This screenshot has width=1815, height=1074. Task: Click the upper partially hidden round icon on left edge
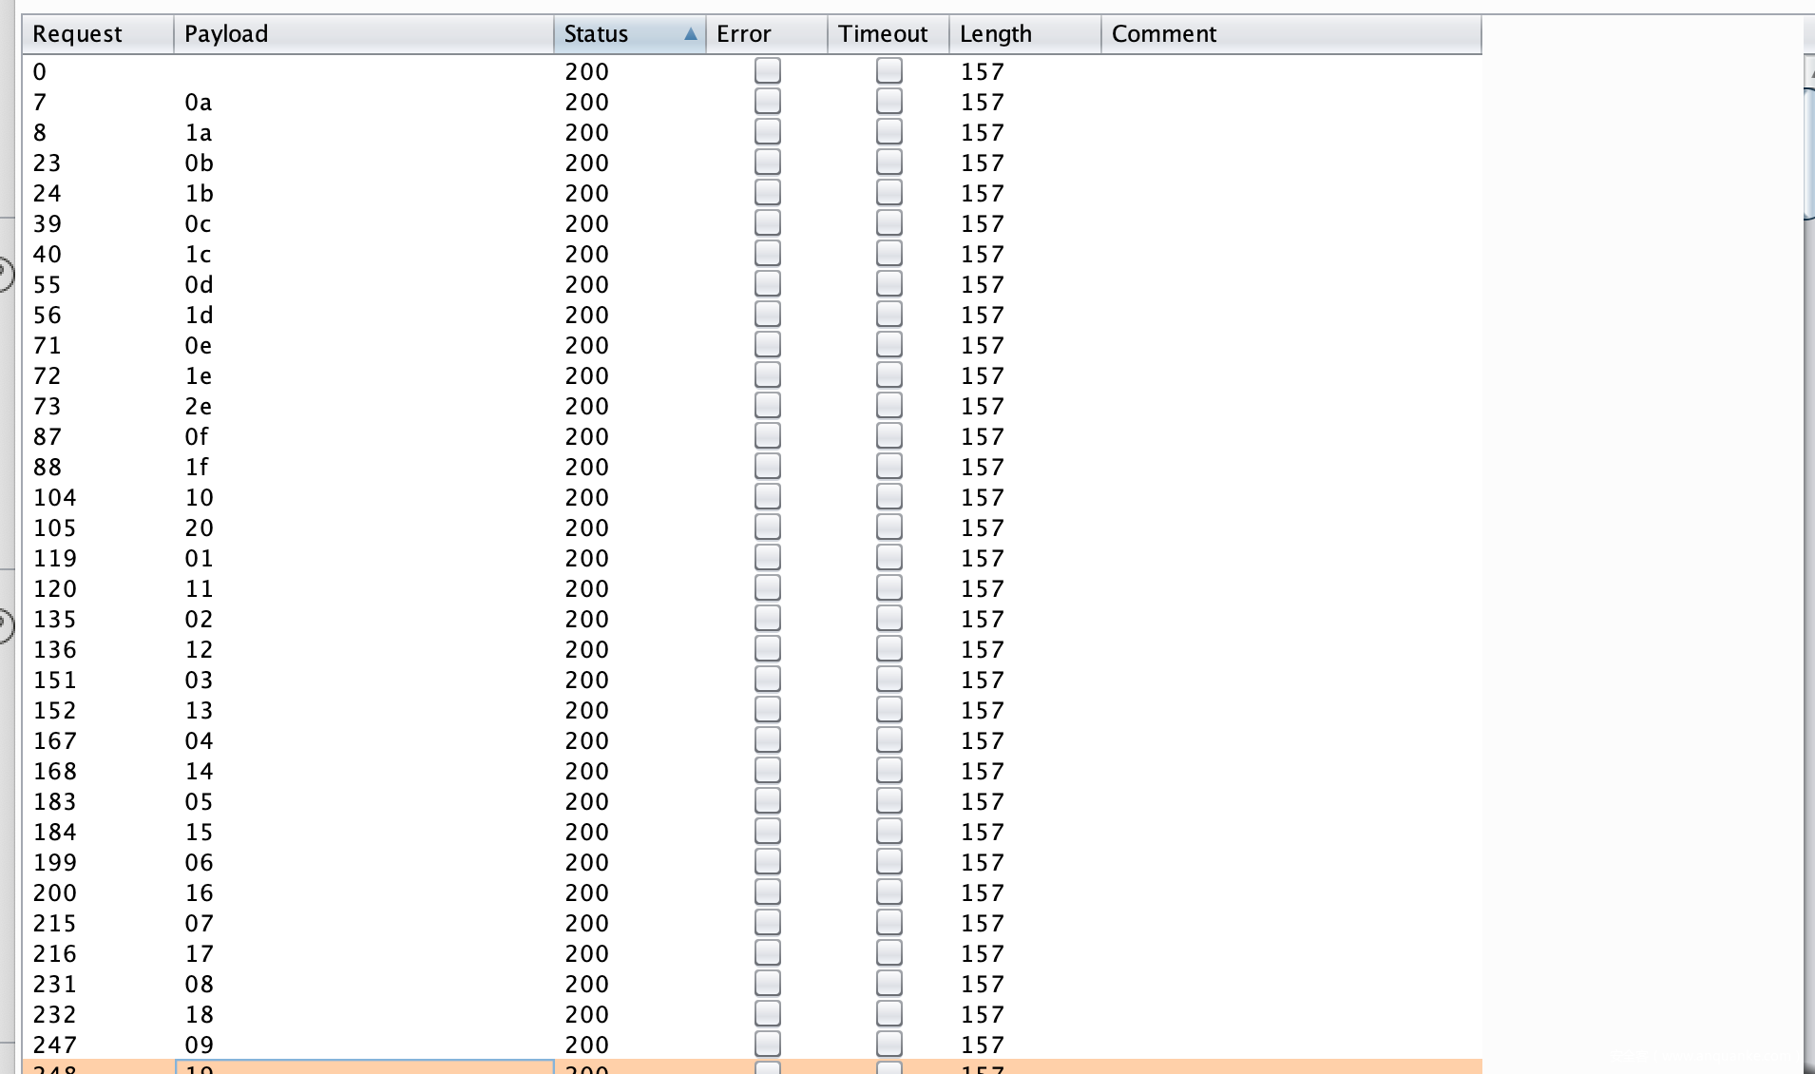pos(5,275)
